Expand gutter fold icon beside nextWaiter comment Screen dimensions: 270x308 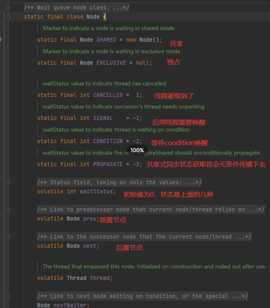[x=8, y=296]
